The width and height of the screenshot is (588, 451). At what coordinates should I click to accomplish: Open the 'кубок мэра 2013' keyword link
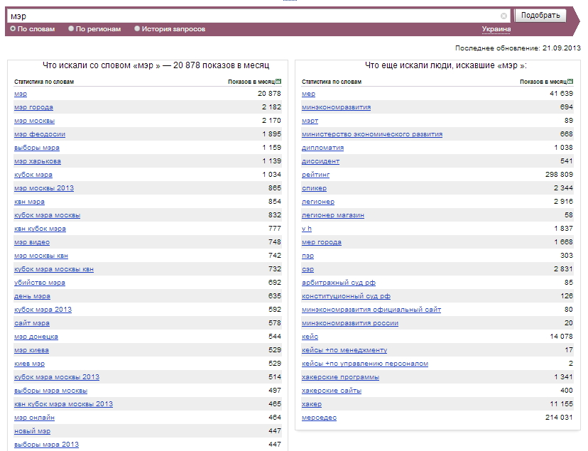coord(43,310)
